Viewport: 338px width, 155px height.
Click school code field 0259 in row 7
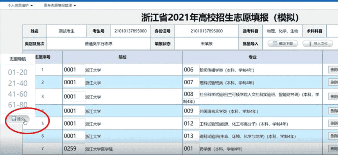pos(74,148)
